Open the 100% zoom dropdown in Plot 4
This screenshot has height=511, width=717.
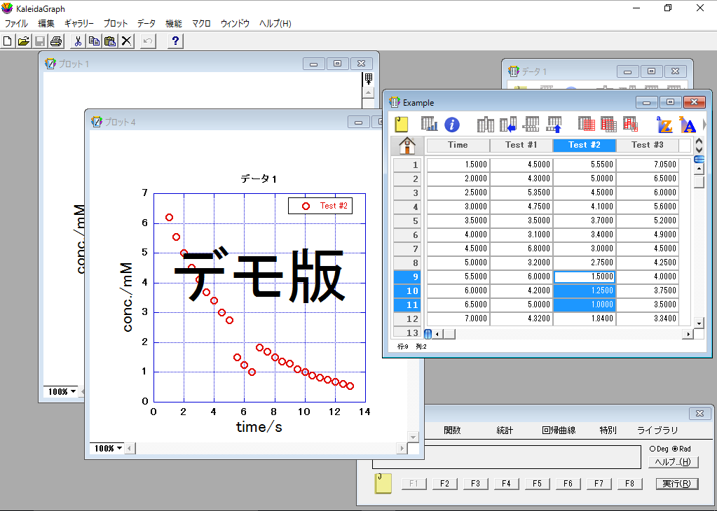[x=108, y=449]
